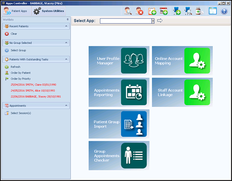Viewport: 232px width, 181px height.
Task: Open the Online Account Mapping tile
Action: tap(182, 61)
